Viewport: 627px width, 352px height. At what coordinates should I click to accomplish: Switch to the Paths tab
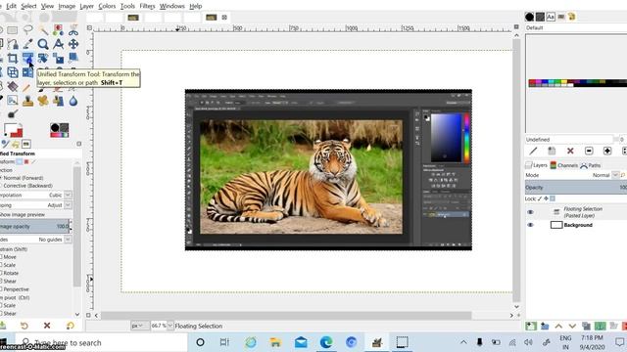tap(591, 165)
